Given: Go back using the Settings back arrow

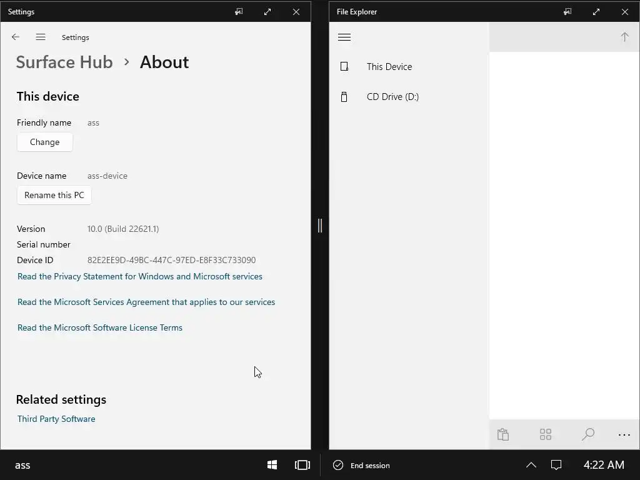Looking at the screenshot, I should [x=16, y=37].
